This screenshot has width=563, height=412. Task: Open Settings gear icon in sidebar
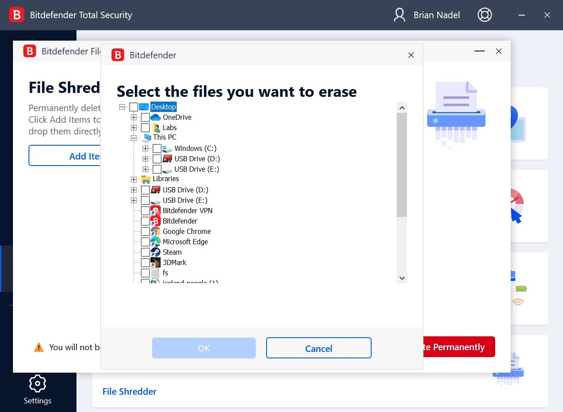tap(38, 383)
